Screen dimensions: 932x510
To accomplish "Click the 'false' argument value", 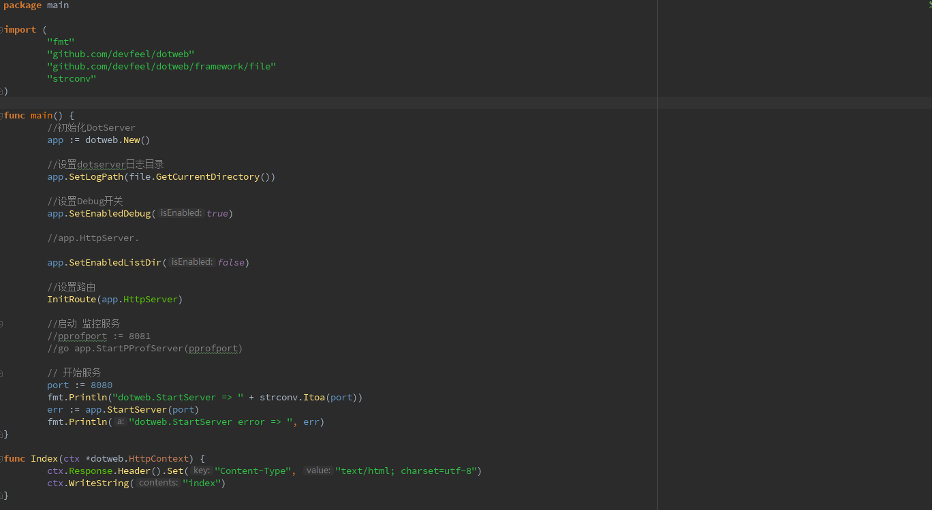I will [230, 262].
